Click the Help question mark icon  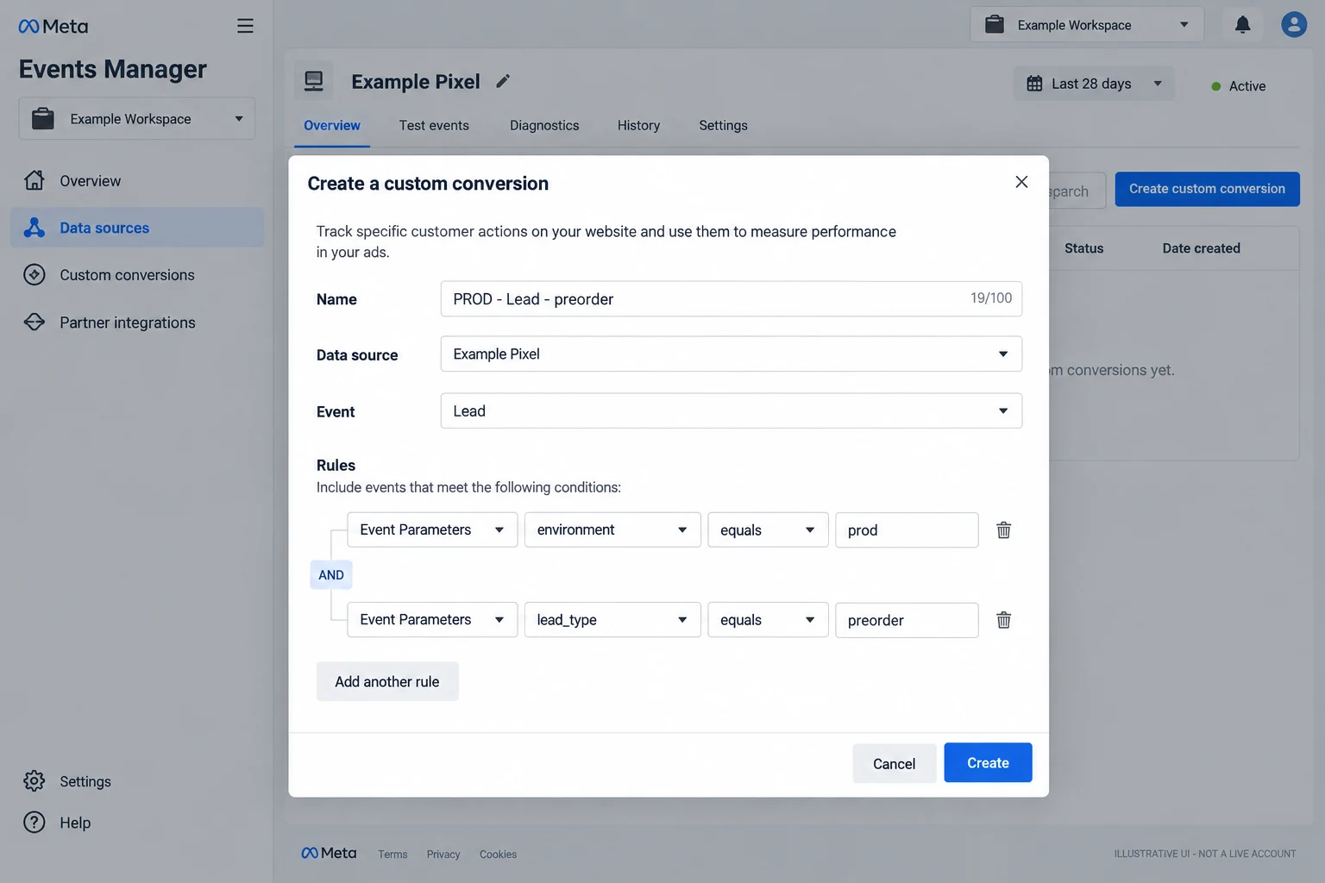[35, 823]
